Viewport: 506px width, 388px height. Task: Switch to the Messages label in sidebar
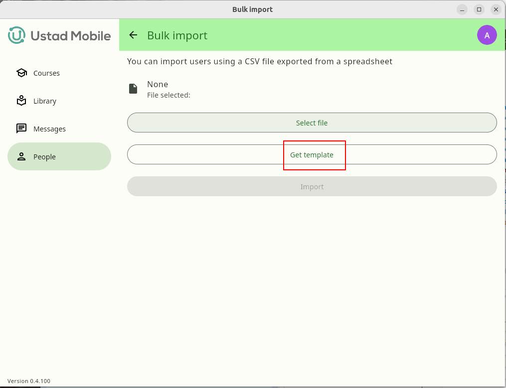click(x=49, y=129)
